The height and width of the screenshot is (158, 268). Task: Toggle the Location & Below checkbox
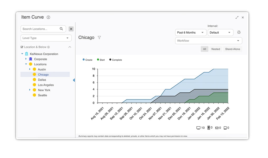click(22, 47)
